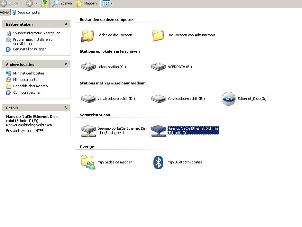Click the Mijn documenten sidebar icon
302x227 pixels.
click(x=9, y=80)
